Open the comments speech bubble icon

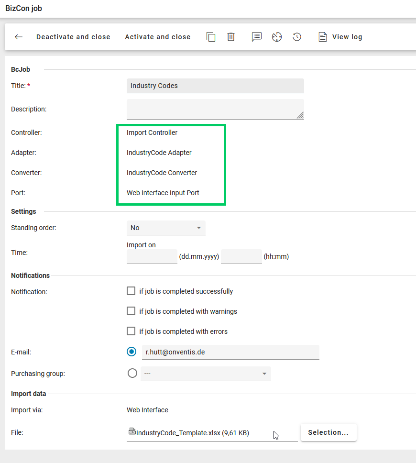257,37
